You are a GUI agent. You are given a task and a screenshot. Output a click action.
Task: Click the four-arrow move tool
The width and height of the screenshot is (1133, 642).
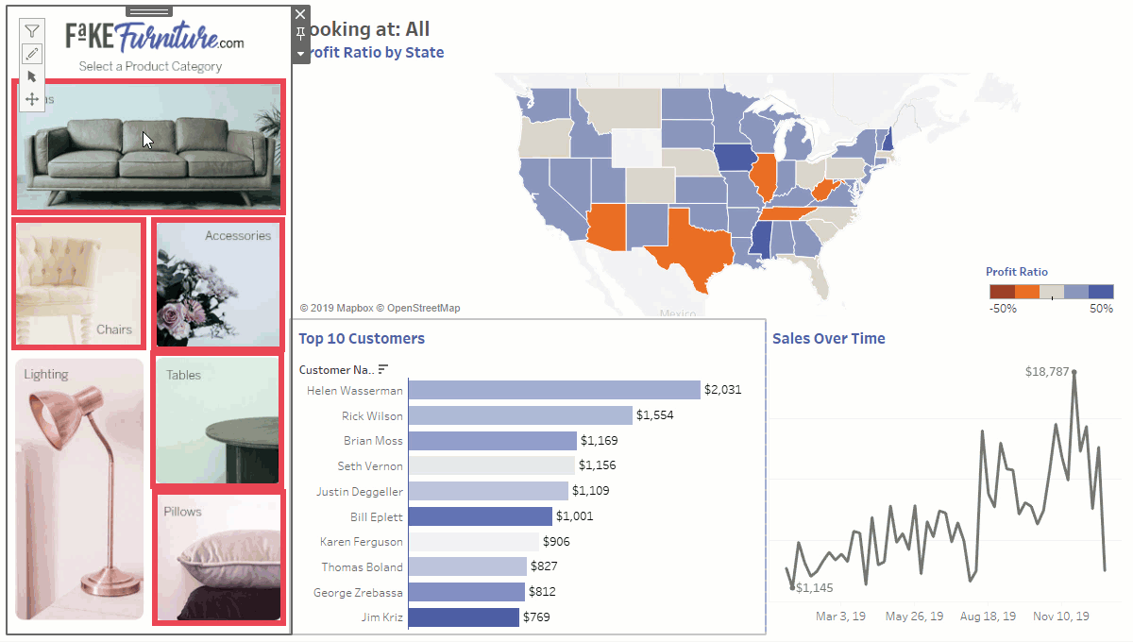pos(32,99)
